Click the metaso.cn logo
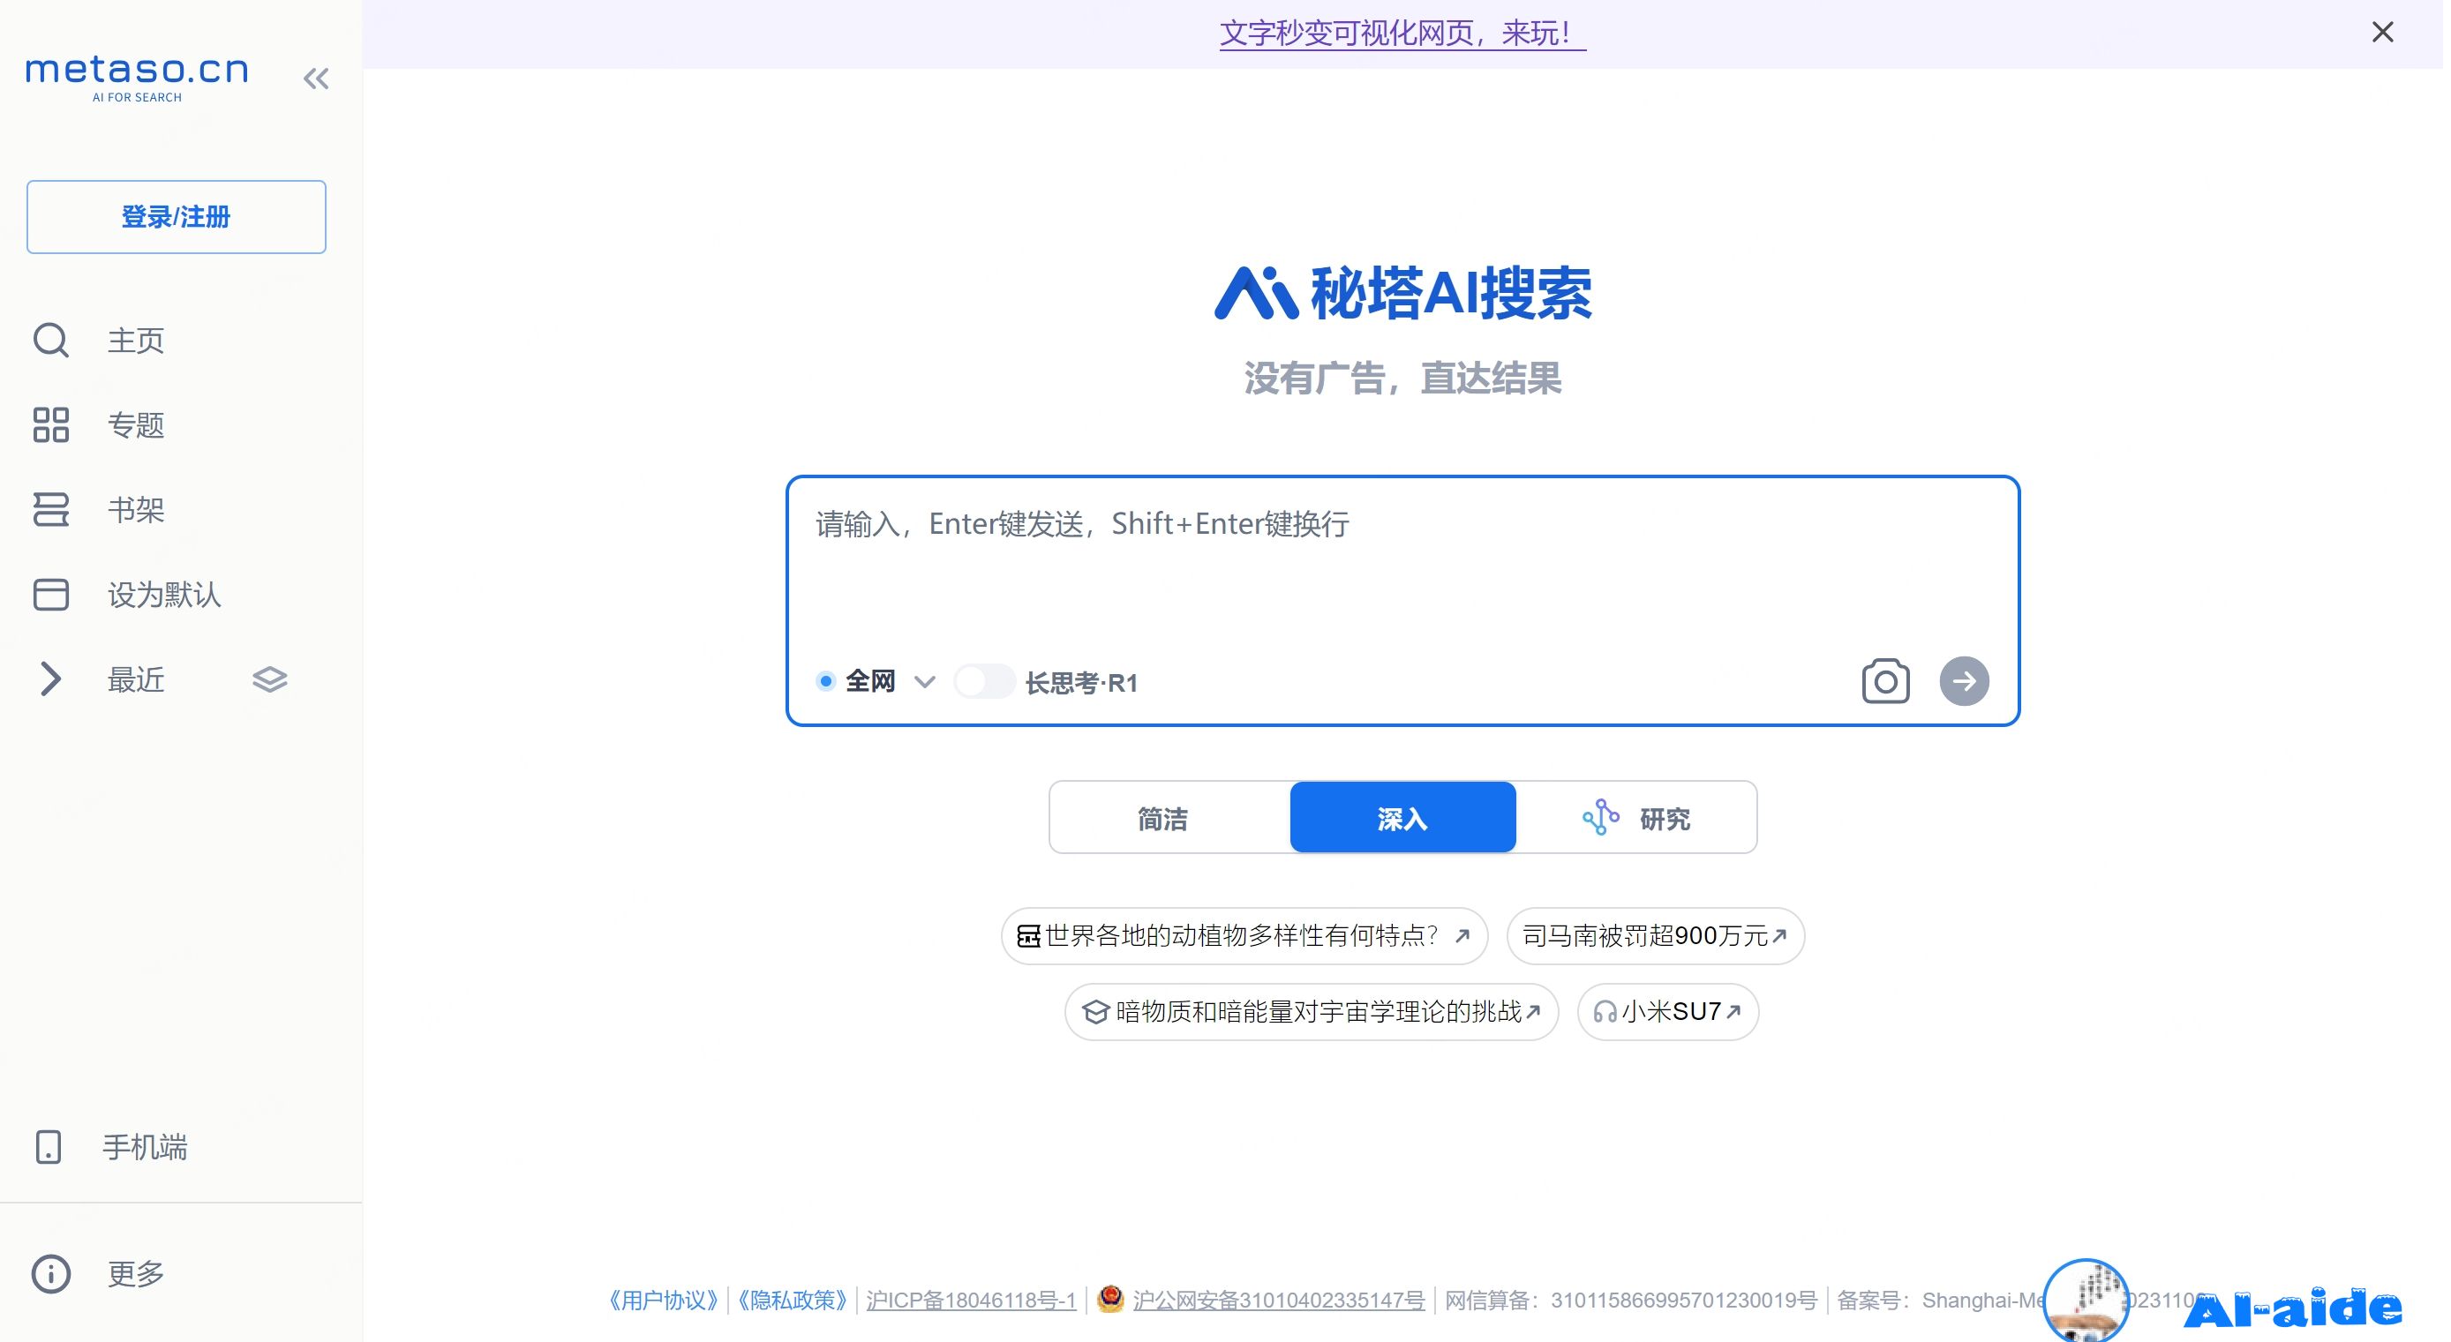 pos(137,79)
